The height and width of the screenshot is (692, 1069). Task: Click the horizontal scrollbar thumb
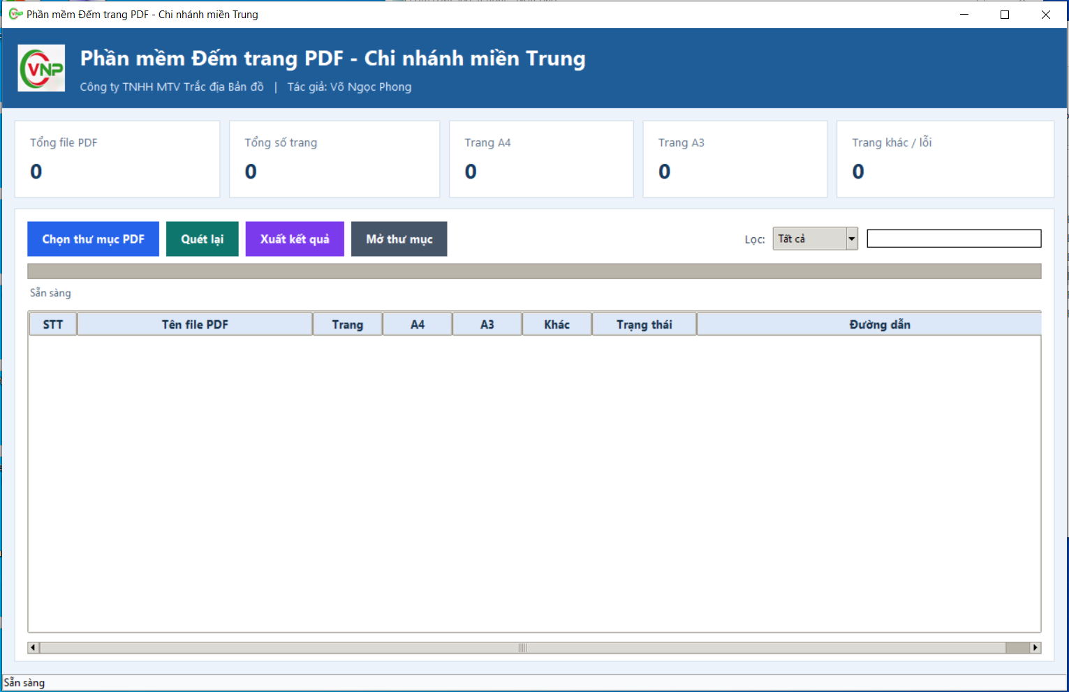[522, 648]
